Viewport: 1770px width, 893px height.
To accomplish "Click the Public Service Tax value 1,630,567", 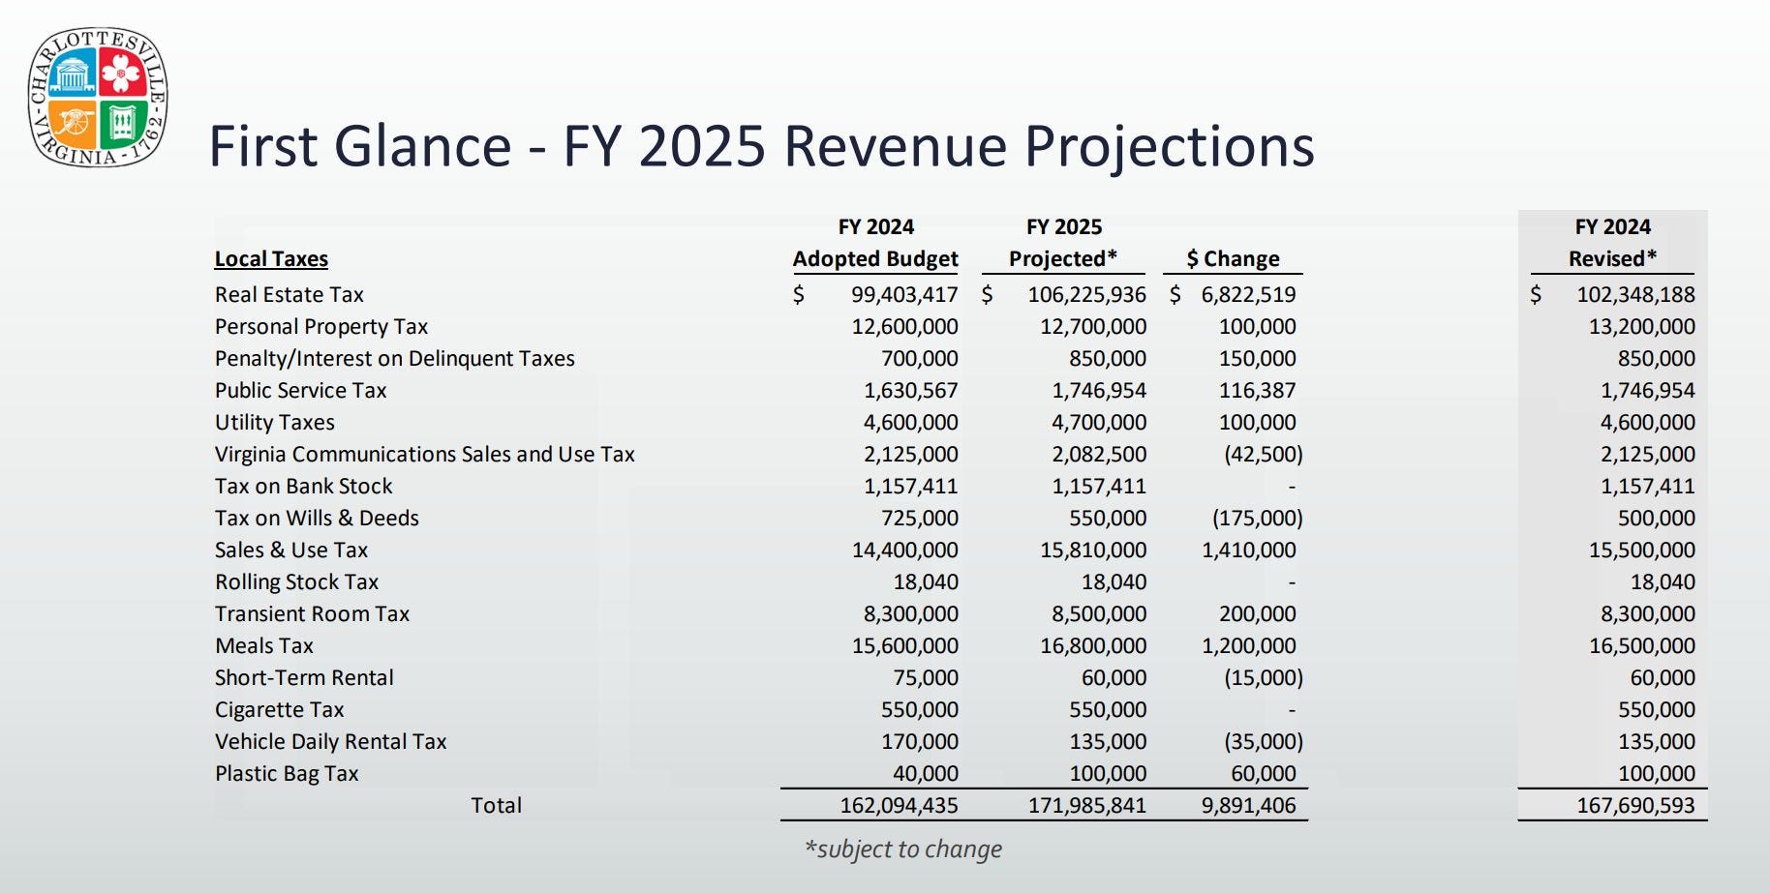I will click(911, 390).
